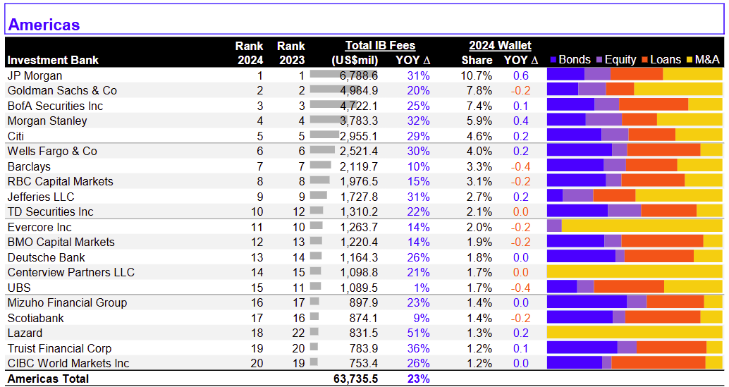
Task: Click the BofA Securities Inc name
Action: tap(55, 106)
